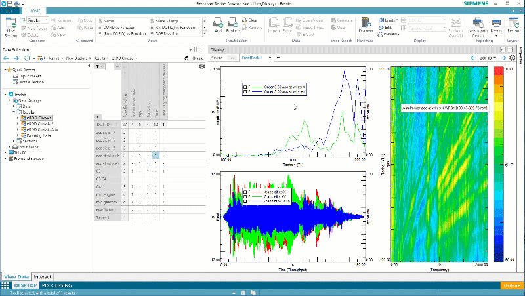Screen dimensions: 525x296
Task: Toggle checkbox for blue Order 3.00 curve legend
Action: click(245, 91)
